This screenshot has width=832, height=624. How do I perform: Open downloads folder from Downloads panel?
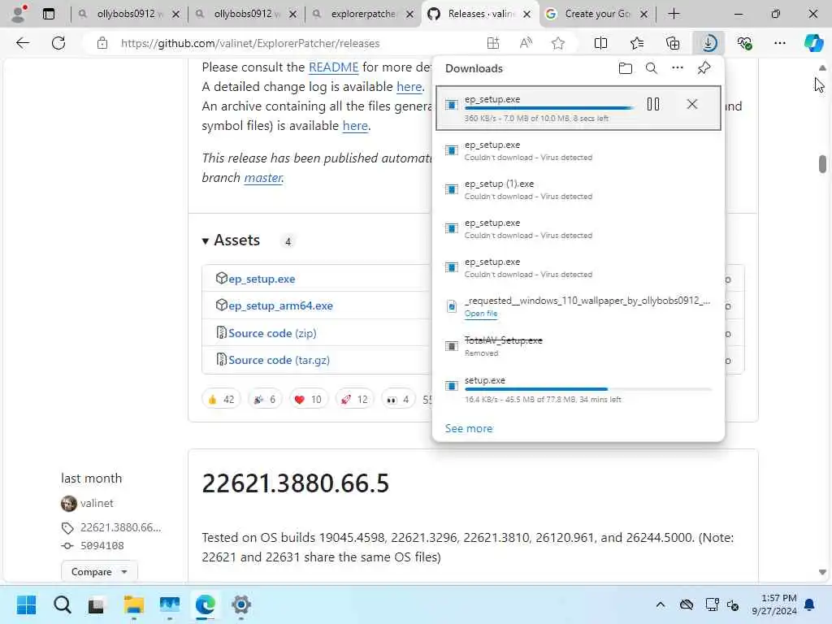coord(625,68)
